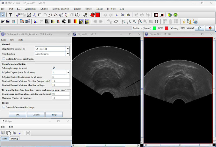
Task: Choose the ellipse VOI drawing tool
Action: click(45, 15)
